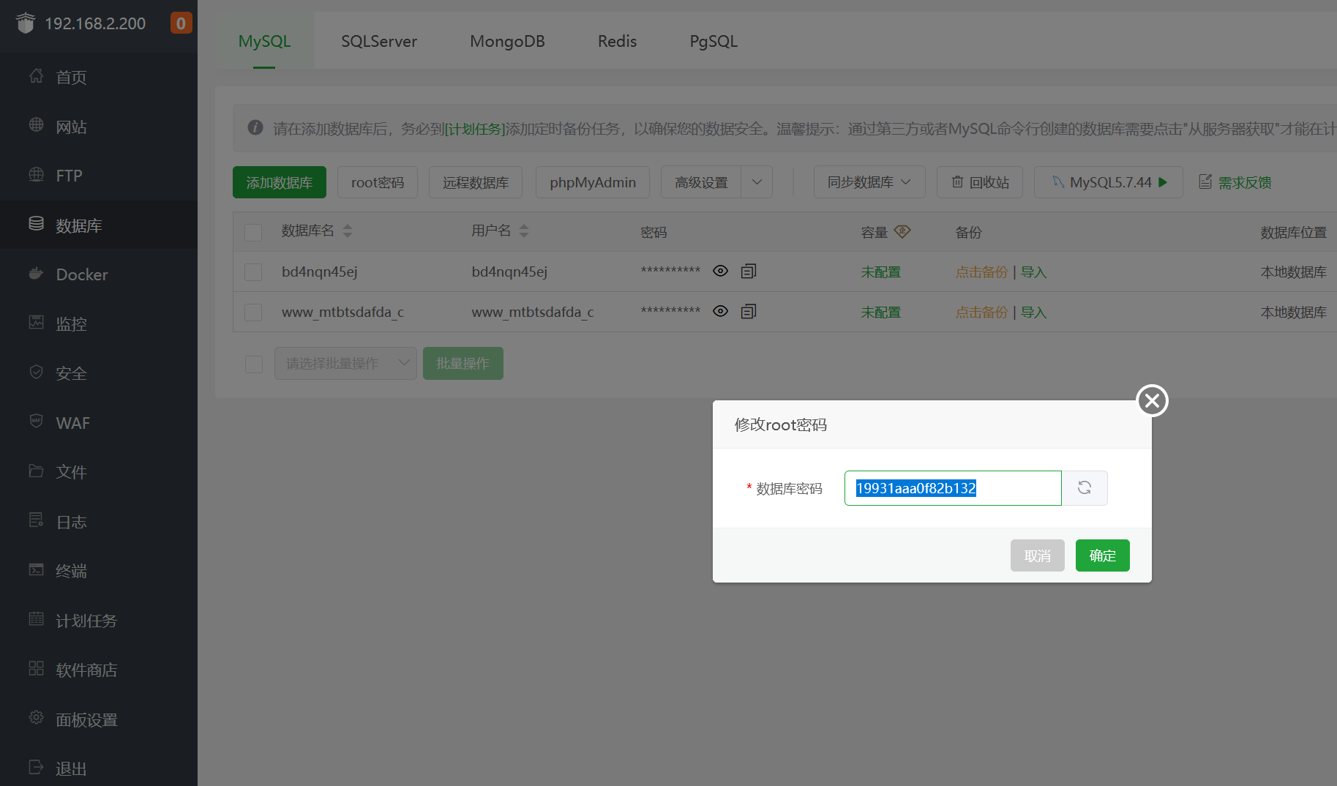Expand 高级设置 dropdown arrow

[757, 182]
